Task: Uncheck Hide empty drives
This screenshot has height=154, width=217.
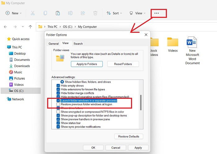Action: pyautogui.click(x=58, y=86)
